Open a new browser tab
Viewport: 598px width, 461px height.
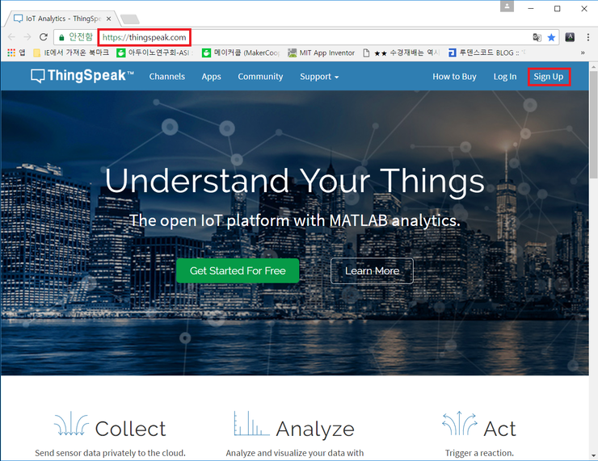point(129,19)
